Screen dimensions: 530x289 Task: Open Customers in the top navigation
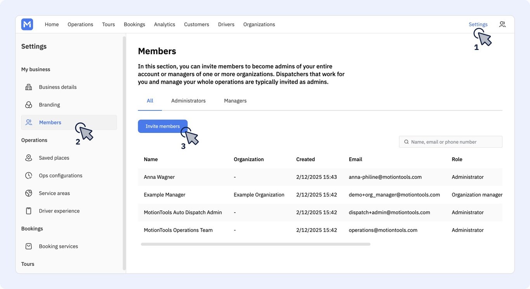(x=197, y=24)
